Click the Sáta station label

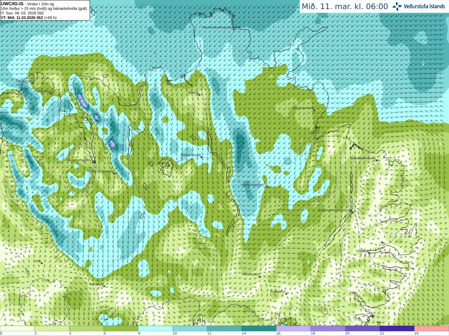pyautogui.click(x=38, y=261)
